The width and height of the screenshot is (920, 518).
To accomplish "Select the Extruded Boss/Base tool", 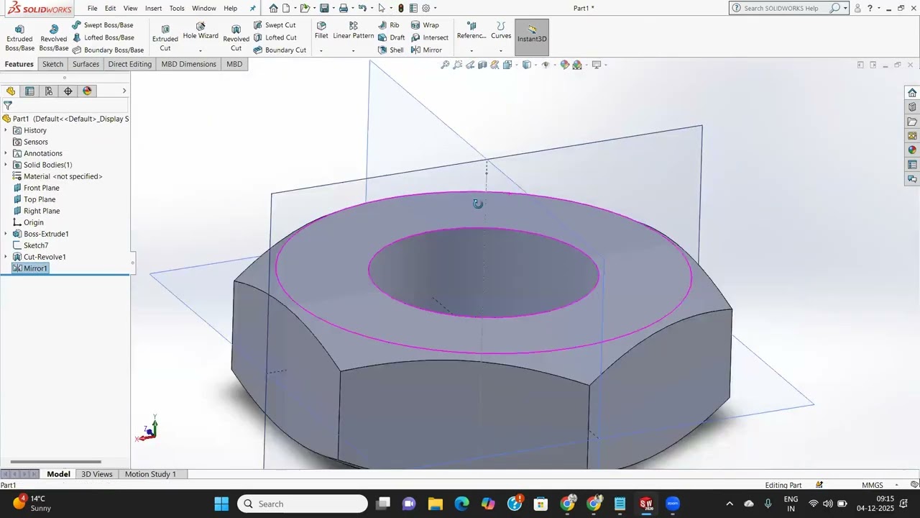I will click(19, 38).
